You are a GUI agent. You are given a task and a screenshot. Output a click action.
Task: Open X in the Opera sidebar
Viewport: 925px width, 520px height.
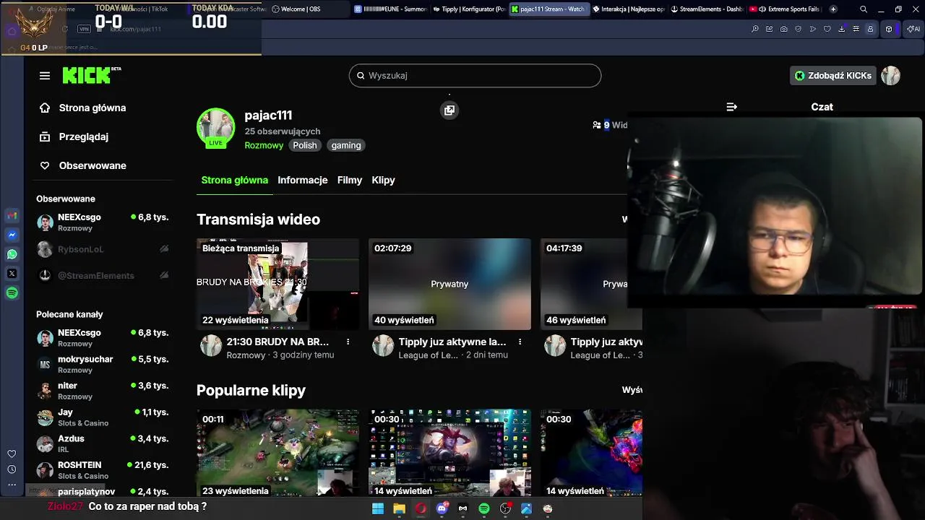(x=12, y=274)
